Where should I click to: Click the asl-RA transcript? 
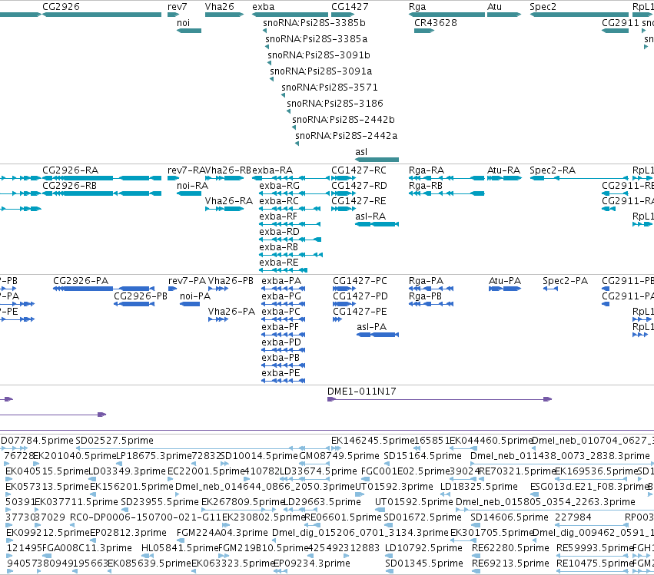point(377,224)
